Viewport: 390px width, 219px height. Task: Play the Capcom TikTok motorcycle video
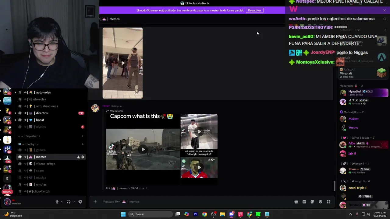[143, 149]
